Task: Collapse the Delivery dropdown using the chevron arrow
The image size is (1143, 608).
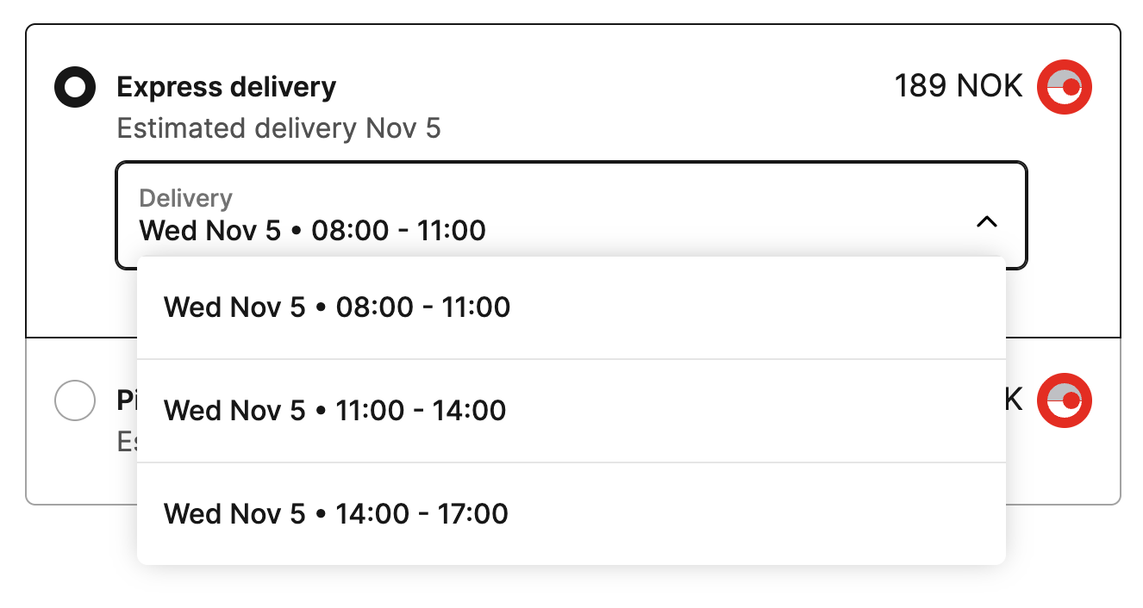Action: [x=986, y=222]
